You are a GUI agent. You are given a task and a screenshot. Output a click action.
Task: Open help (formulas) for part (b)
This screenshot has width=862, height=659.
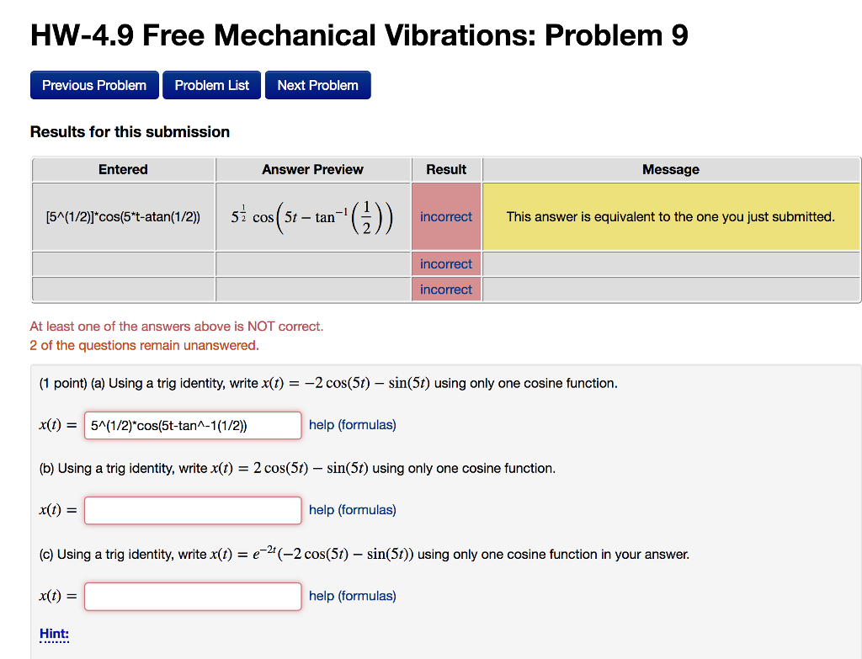pyautogui.click(x=352, y=509)
